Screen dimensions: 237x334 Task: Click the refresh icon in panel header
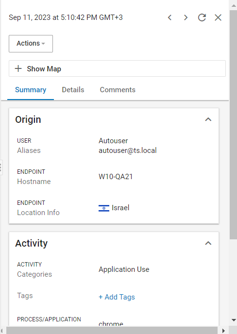pyautogui.click(x=202, y=17)
